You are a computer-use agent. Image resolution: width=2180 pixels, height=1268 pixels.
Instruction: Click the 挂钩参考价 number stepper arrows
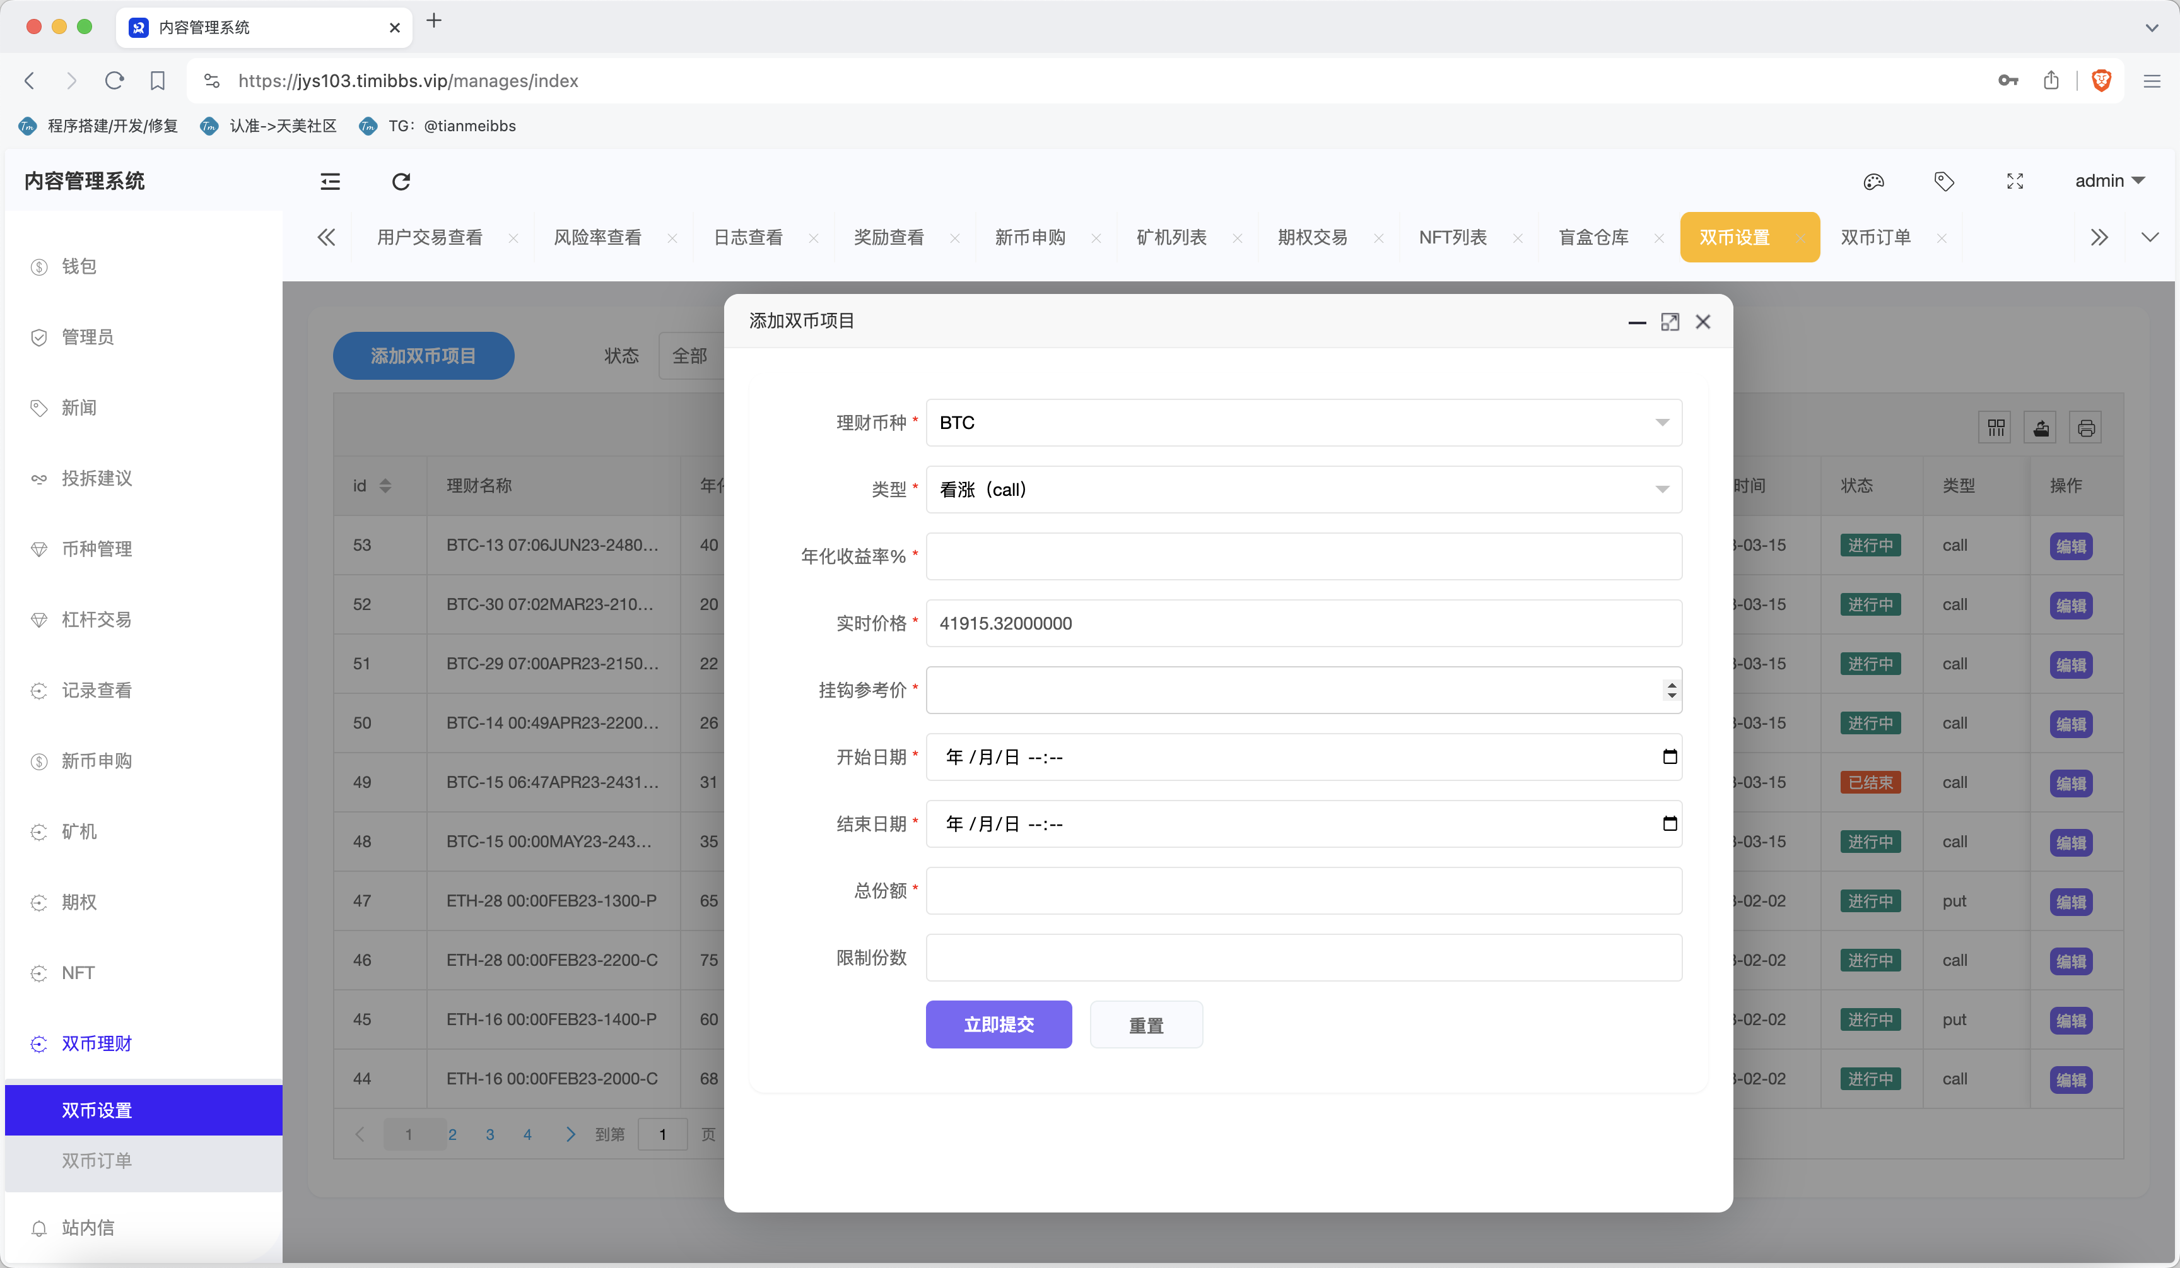[1672, 690]
